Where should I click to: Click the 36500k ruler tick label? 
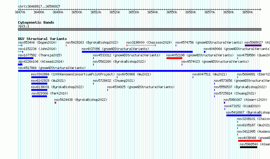click(x=77, y=12)
